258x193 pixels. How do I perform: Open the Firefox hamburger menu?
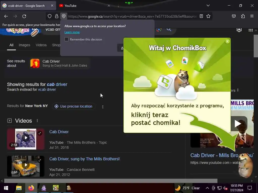pyautogui.click(x=252, y=16)
